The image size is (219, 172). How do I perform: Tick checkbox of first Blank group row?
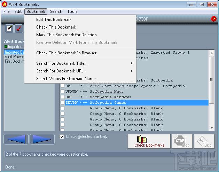point(62,108)
